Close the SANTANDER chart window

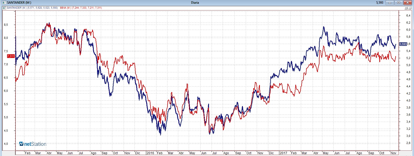407,3
